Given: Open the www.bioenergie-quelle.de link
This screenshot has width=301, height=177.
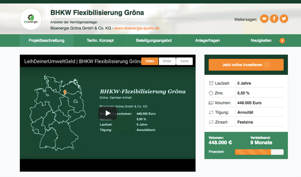Looking at the screenshot, I should click(x=137, y=28).
